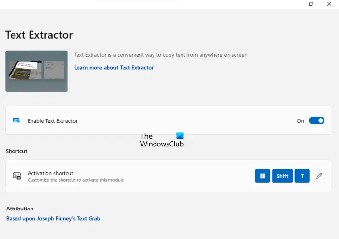The image size is (339, 239).
Task: Click the Enable Text Extractor label
Action: click(x=52, y=121)
